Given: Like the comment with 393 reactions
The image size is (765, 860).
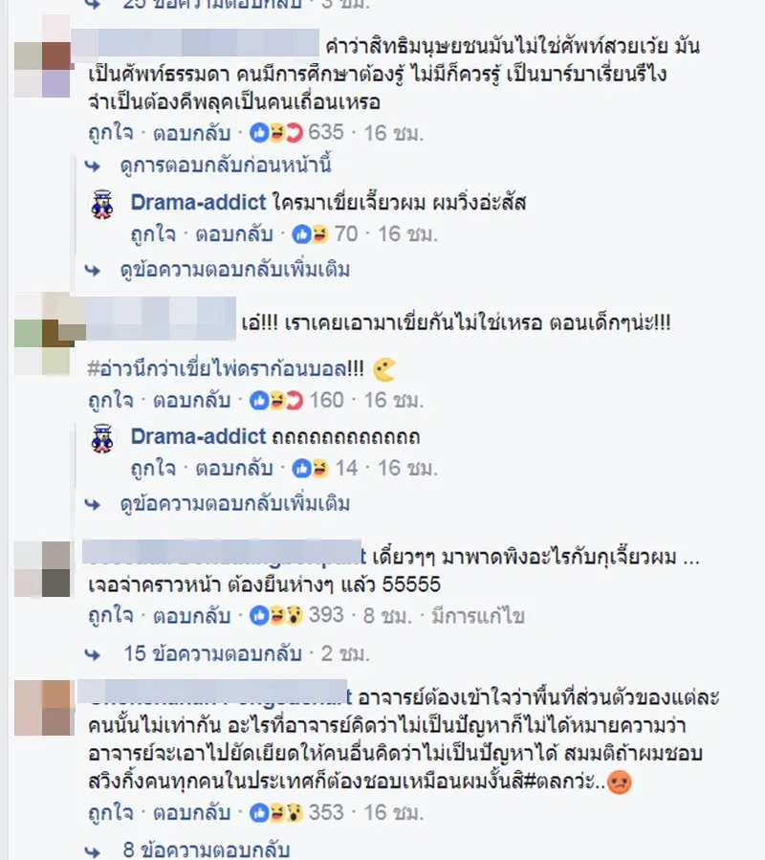Looking at the screenshot, I should pos(111,615).
